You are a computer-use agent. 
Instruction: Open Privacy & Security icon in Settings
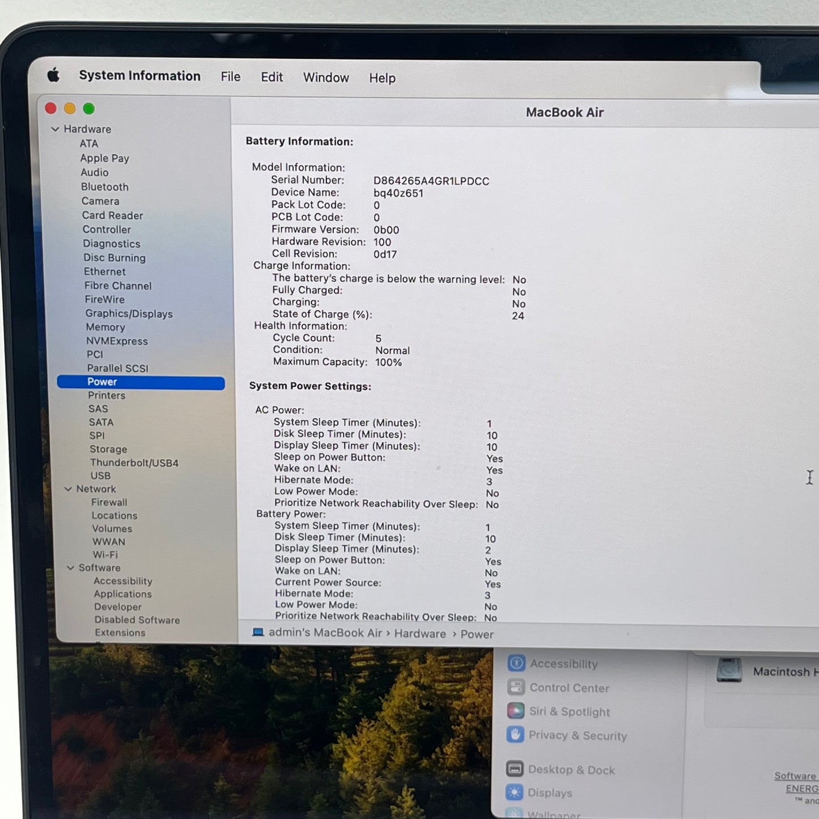[x=515, y=735]
